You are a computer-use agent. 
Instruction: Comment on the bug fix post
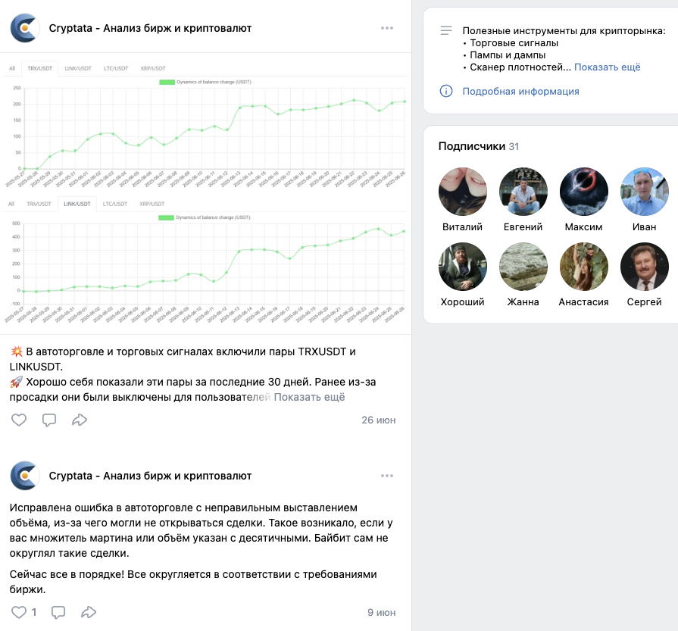[x=58, y=612]
